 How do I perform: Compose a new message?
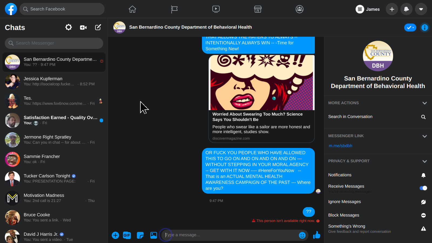click(x=98, y=27)
